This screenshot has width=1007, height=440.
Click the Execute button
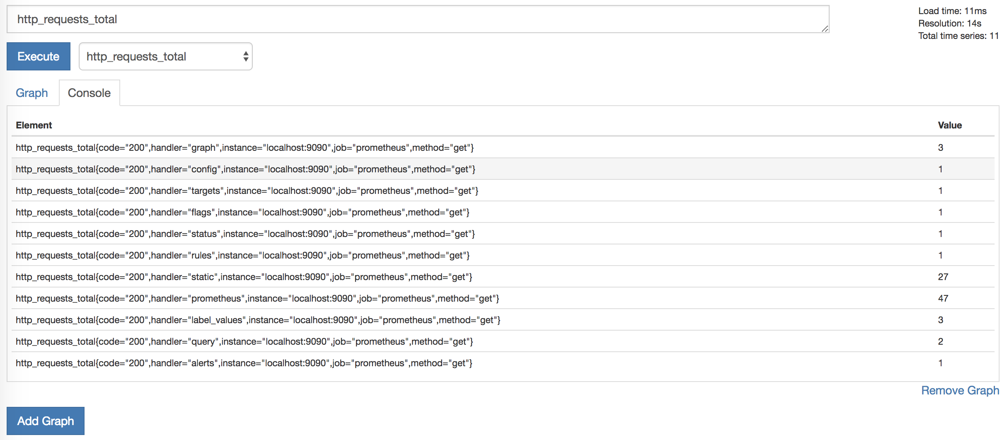pos(38,56)
